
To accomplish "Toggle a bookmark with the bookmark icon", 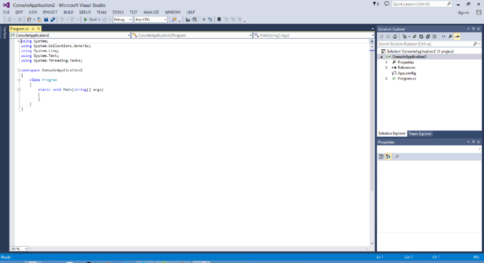I will [219, 19].
